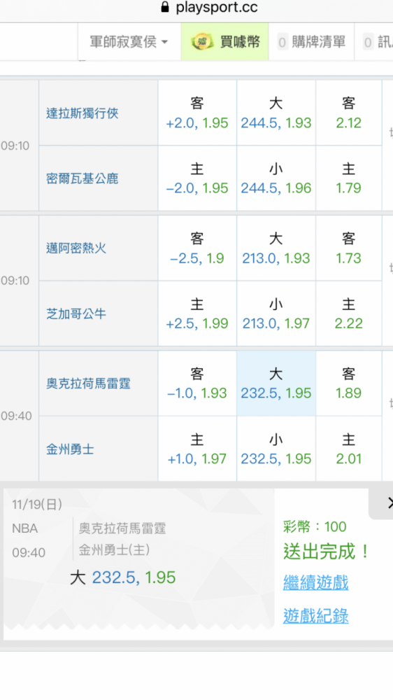Close the bet confirmation slip
This screenshot has height=700, width=393.
coord(386,503)
